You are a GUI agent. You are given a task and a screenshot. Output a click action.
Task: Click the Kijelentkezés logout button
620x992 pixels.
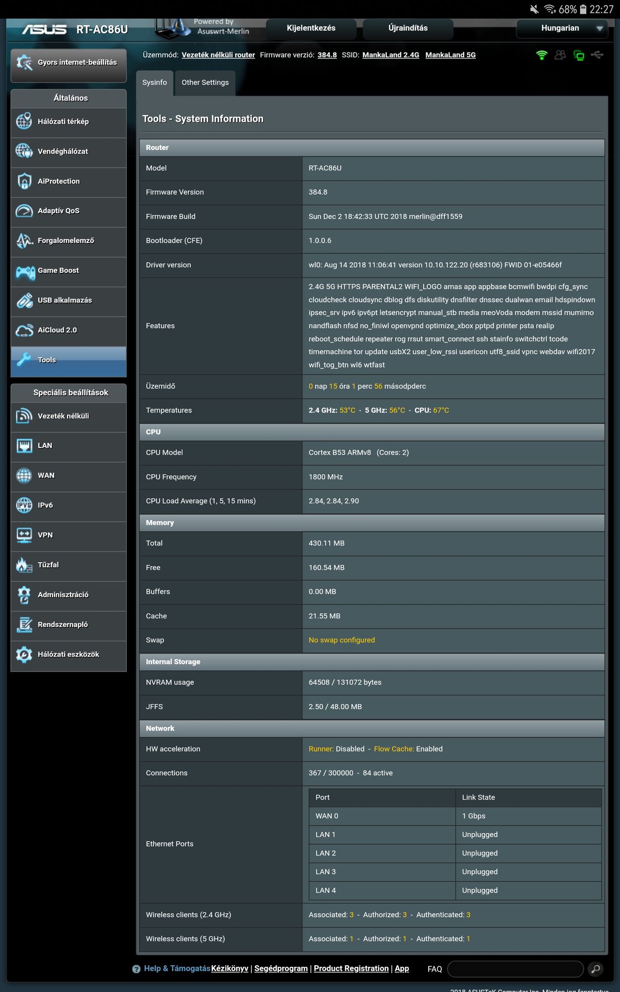point(311,28)
